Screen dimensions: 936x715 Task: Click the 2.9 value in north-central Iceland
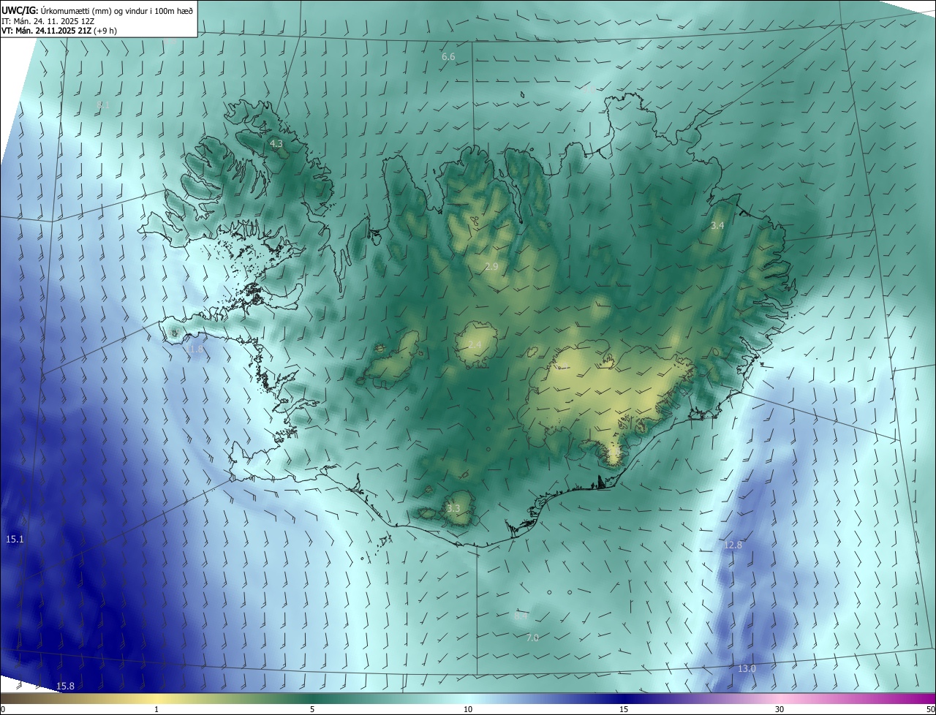[491, 267]
